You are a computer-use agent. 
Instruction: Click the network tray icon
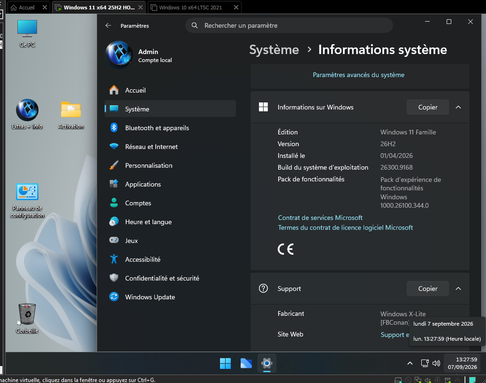click(x=425, y=363)
